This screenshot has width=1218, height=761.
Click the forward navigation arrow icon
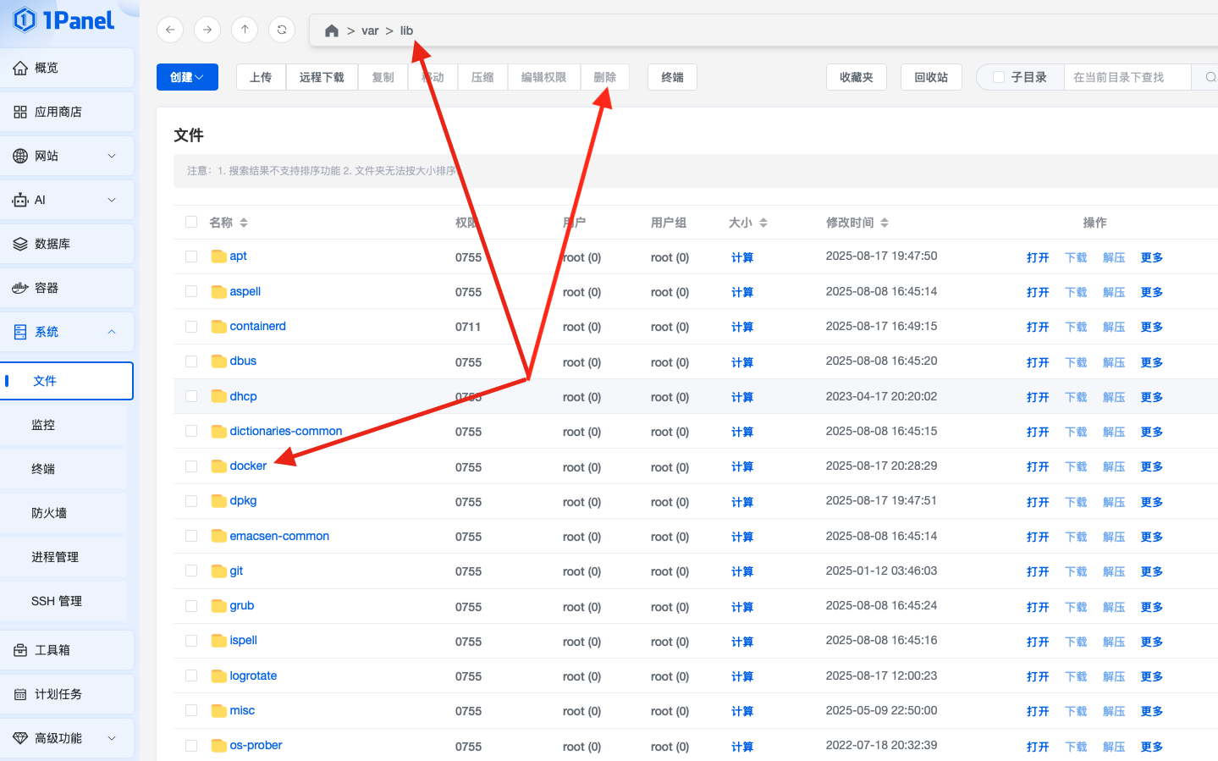click(207, 30)
